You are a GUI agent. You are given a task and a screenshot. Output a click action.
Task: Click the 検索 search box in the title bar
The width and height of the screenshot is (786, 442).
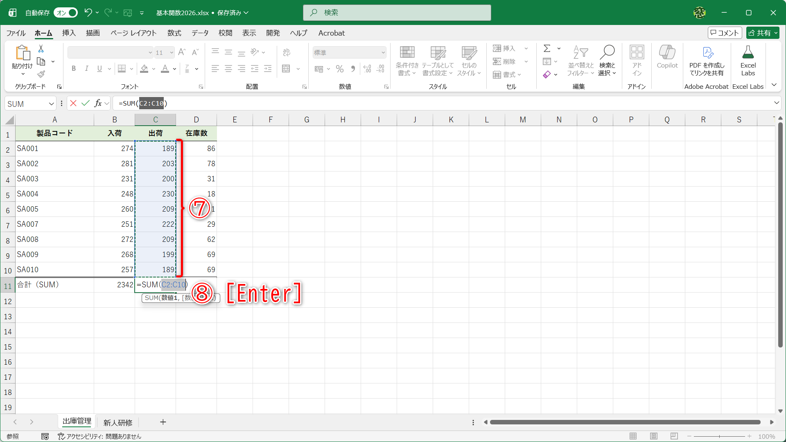[x=397, y=13]
